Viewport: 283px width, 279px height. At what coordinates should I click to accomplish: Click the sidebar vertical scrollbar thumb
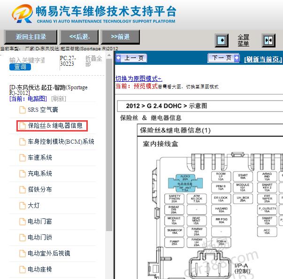coord(109,145)
